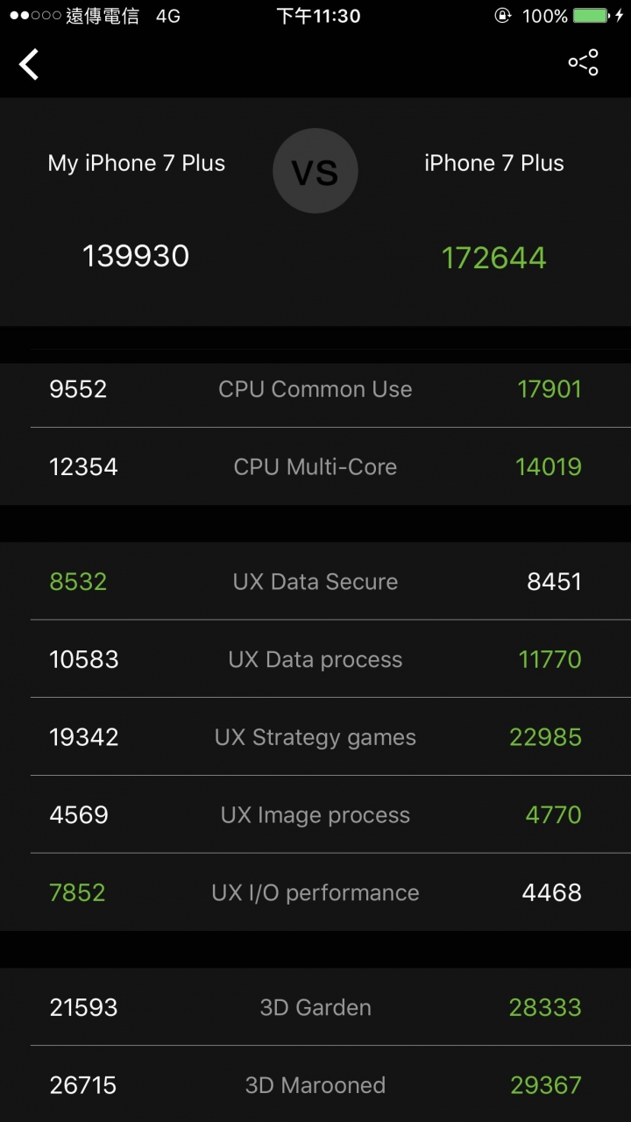Tap the UX Data Secure label
The width and height of the screenshot is (631, 1122).
(315, 581)
